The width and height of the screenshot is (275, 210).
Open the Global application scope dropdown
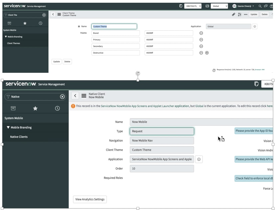[219, 6]
